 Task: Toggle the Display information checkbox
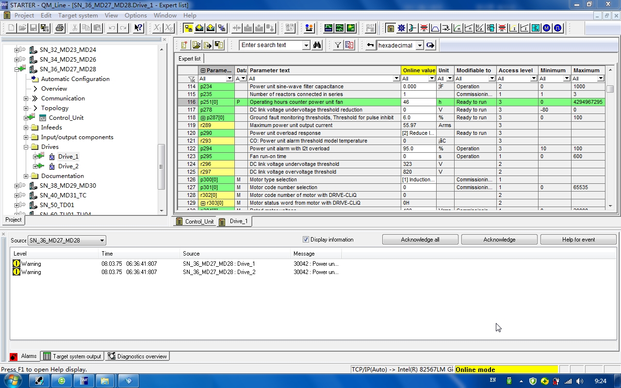(306, 240)
